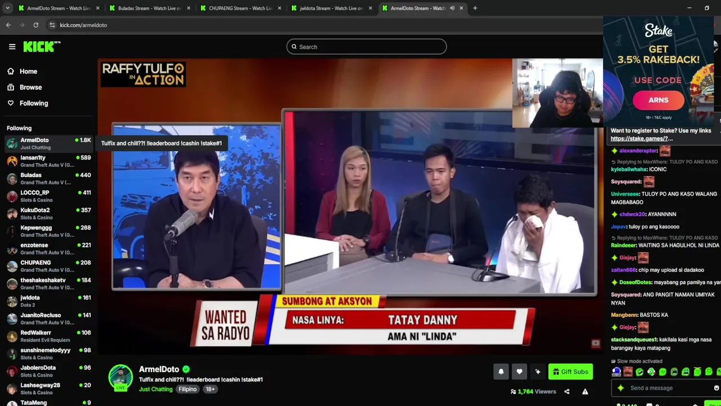Click Soysquared username with emote in chat
Image resolution: width=721 pixels, height=406 pixels.
[626, 182]
